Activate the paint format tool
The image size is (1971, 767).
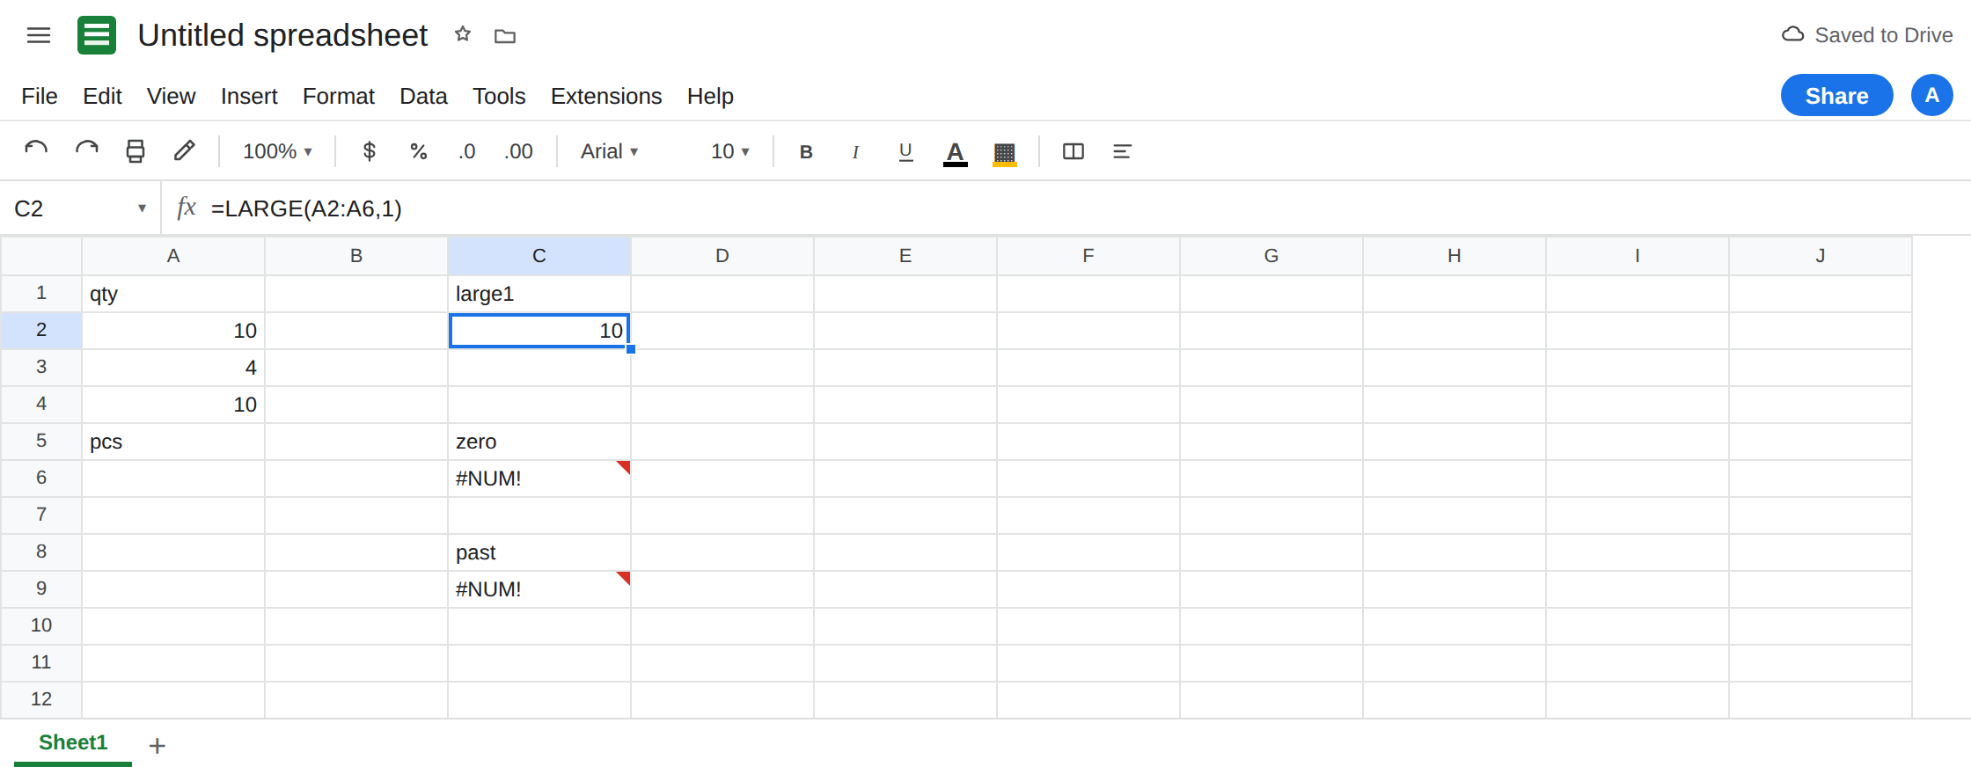(x=184, y=150)
